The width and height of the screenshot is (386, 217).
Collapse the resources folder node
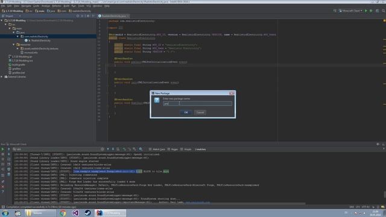click(x=13, y=45)
